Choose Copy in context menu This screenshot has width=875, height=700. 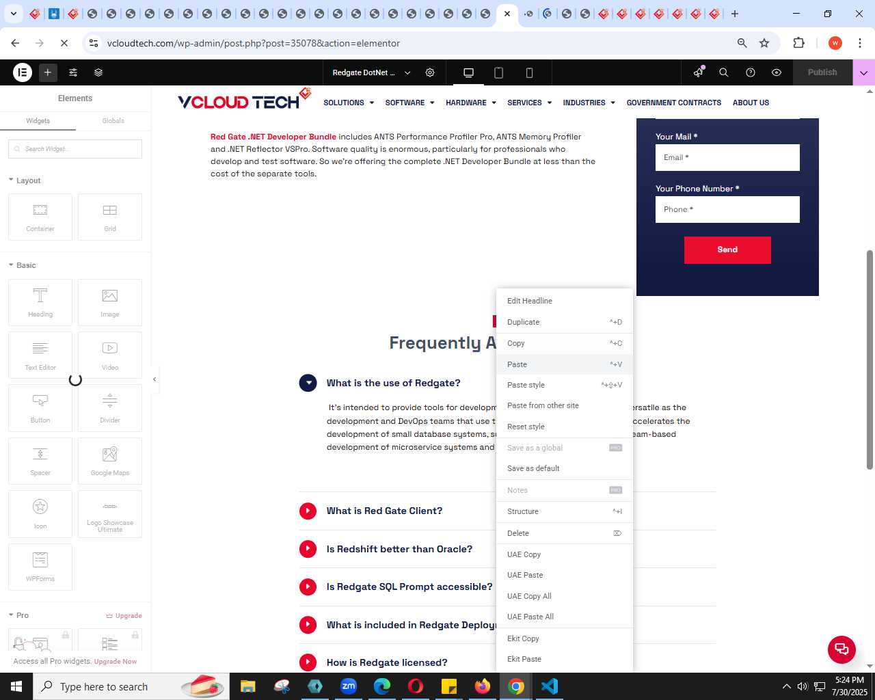tap(565, 343)
